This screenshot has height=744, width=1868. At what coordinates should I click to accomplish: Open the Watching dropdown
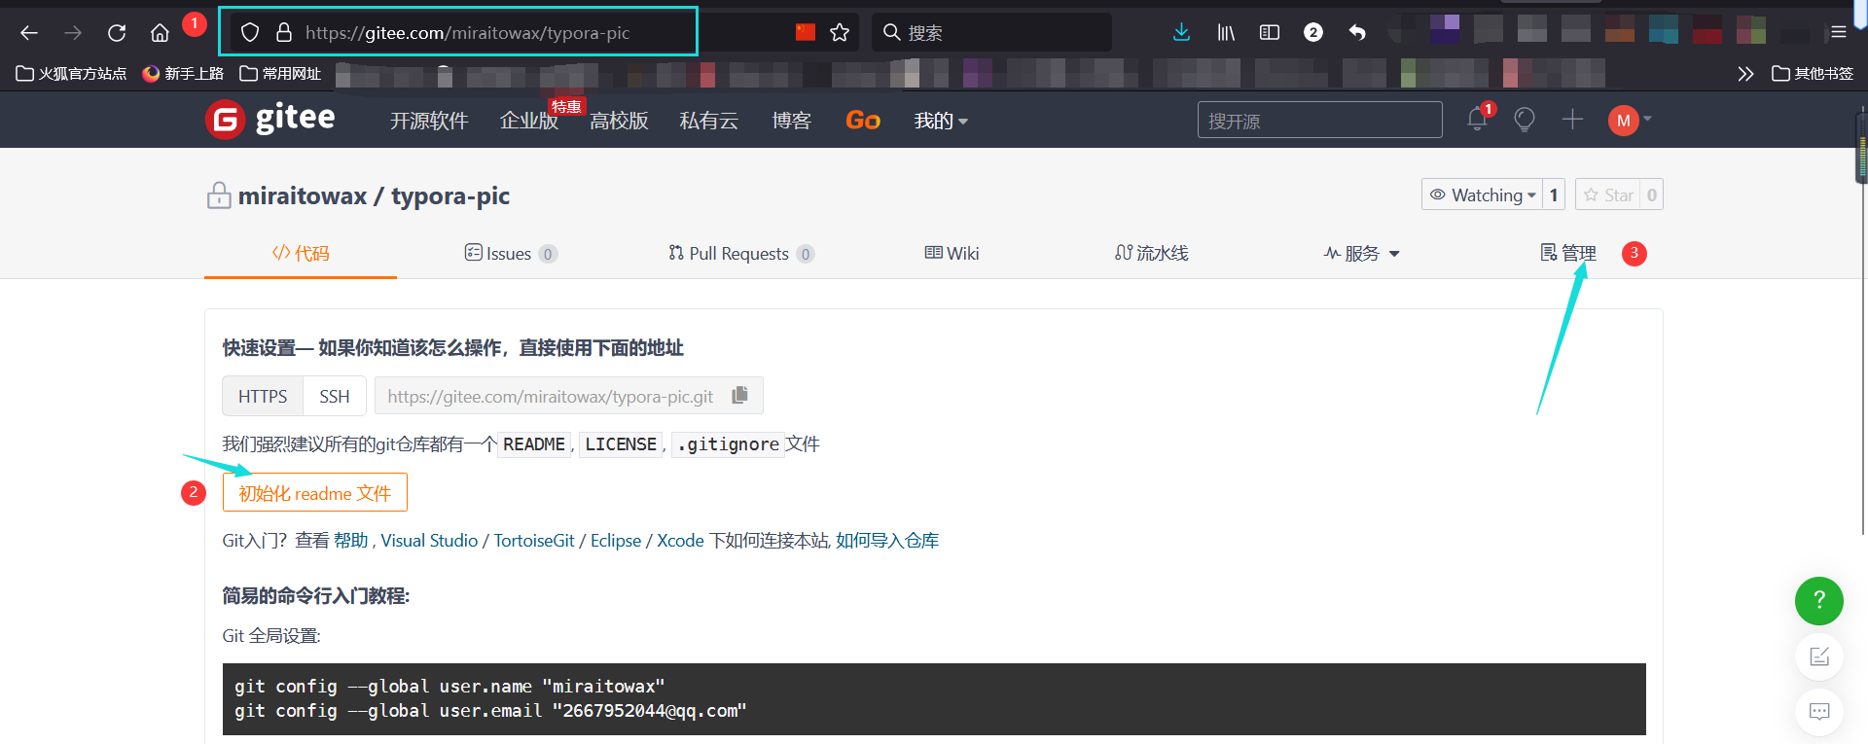pyautogui.click(x=1483, y=195)
